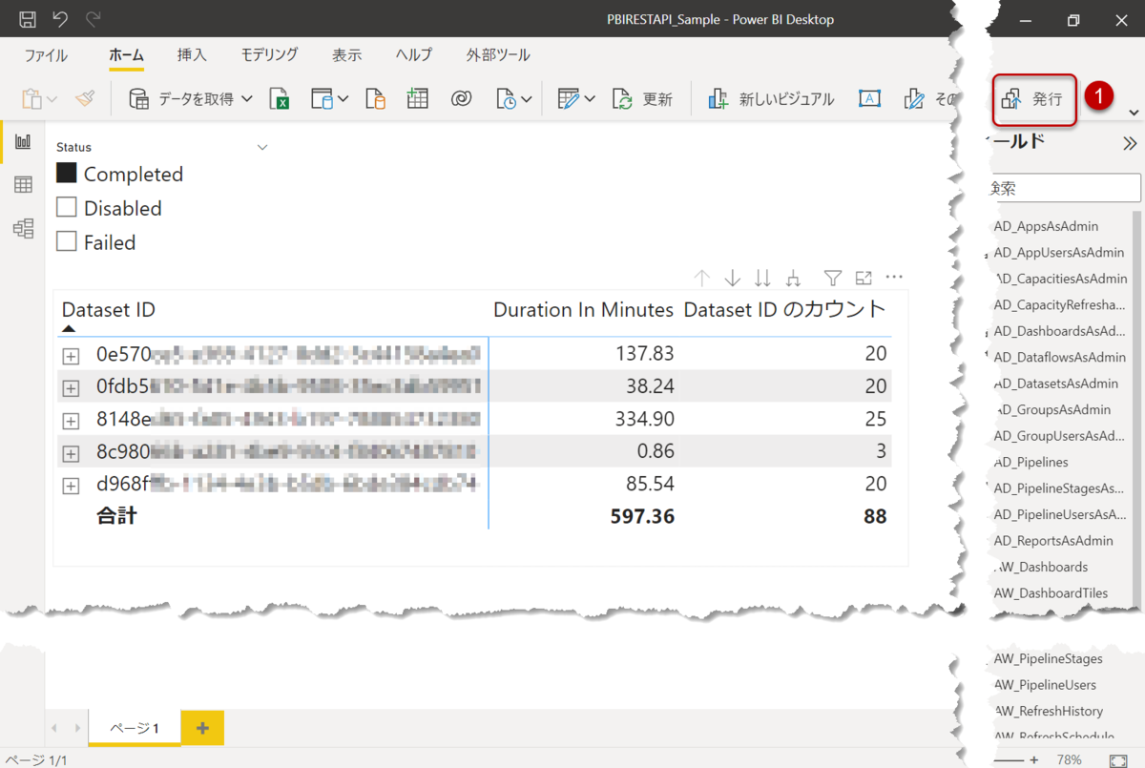
Task: Go to the next page with the right arrow
Action: (78, 728)
